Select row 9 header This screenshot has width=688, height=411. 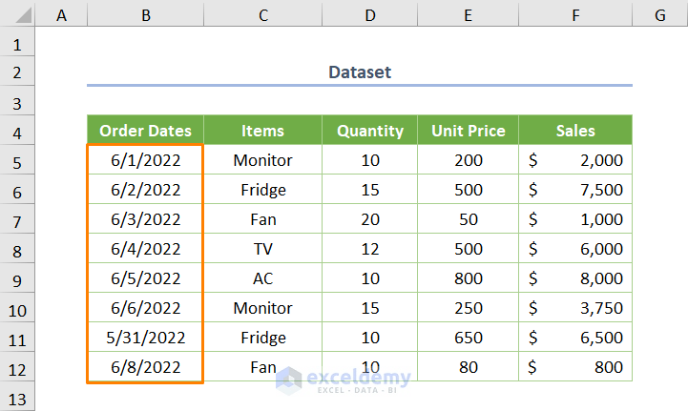pos(17,277)
